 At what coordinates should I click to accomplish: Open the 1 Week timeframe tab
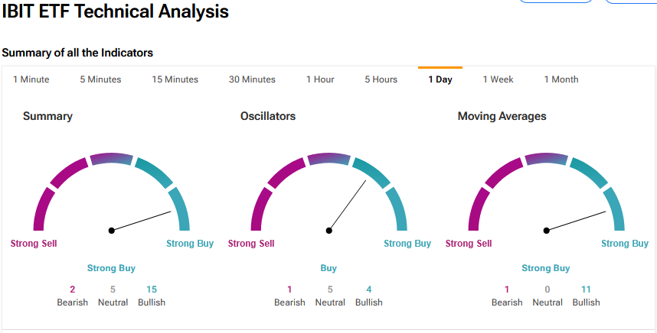pyautogui.click(x=498, y=79)
